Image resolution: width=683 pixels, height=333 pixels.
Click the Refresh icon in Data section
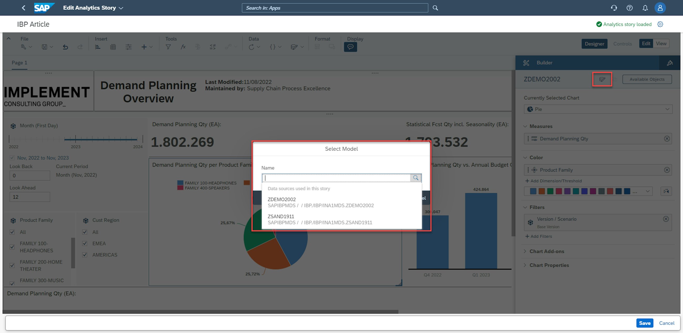point(252,47)
